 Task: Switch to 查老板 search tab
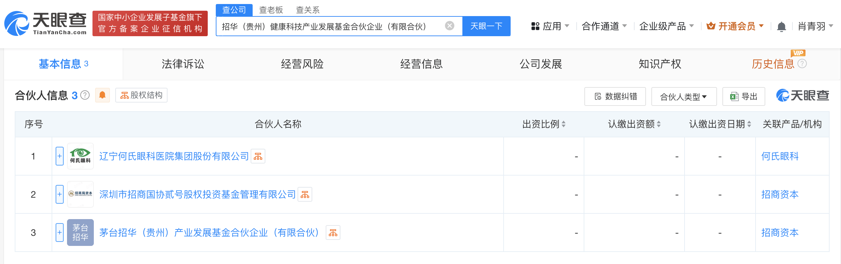click(271, 10)
